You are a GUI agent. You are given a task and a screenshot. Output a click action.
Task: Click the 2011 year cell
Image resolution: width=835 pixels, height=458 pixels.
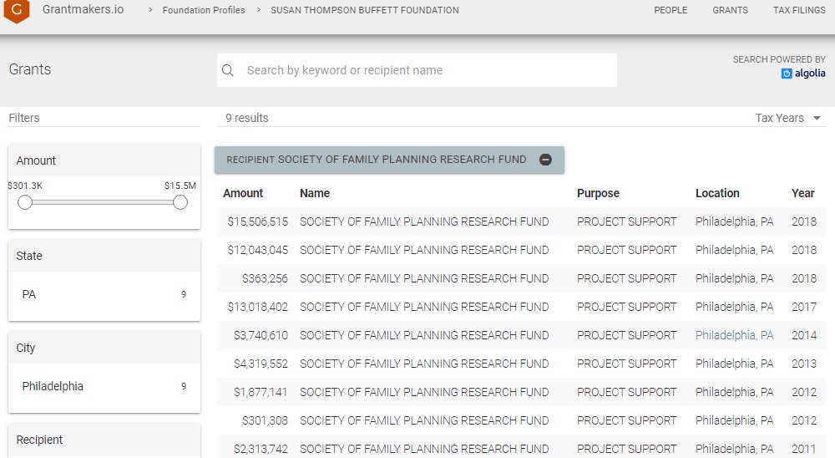tap(803, 449)
